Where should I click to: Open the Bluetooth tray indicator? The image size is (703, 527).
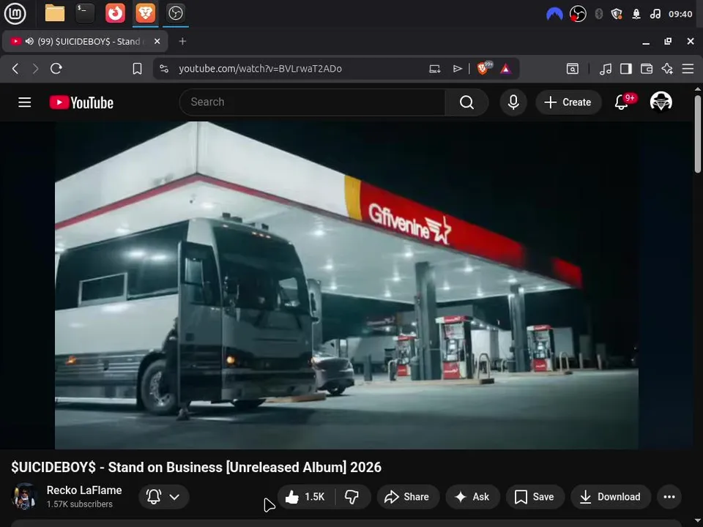point(598,14)
